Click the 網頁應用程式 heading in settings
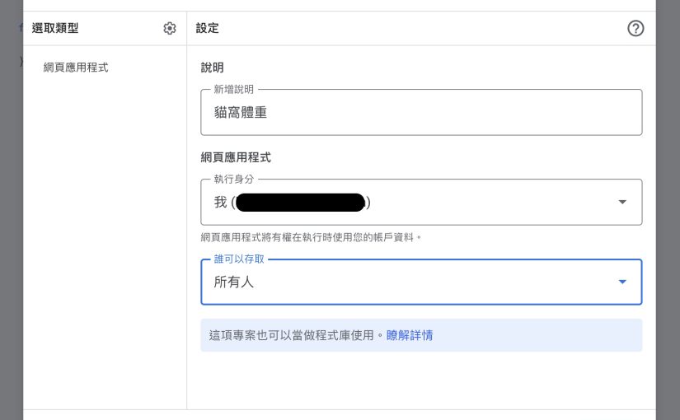This screenshot has height=420, width=680. pyautogui.click(x=236, y=157)
